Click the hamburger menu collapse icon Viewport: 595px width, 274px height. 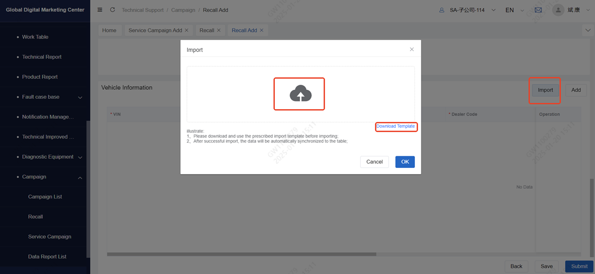[100, 10]
